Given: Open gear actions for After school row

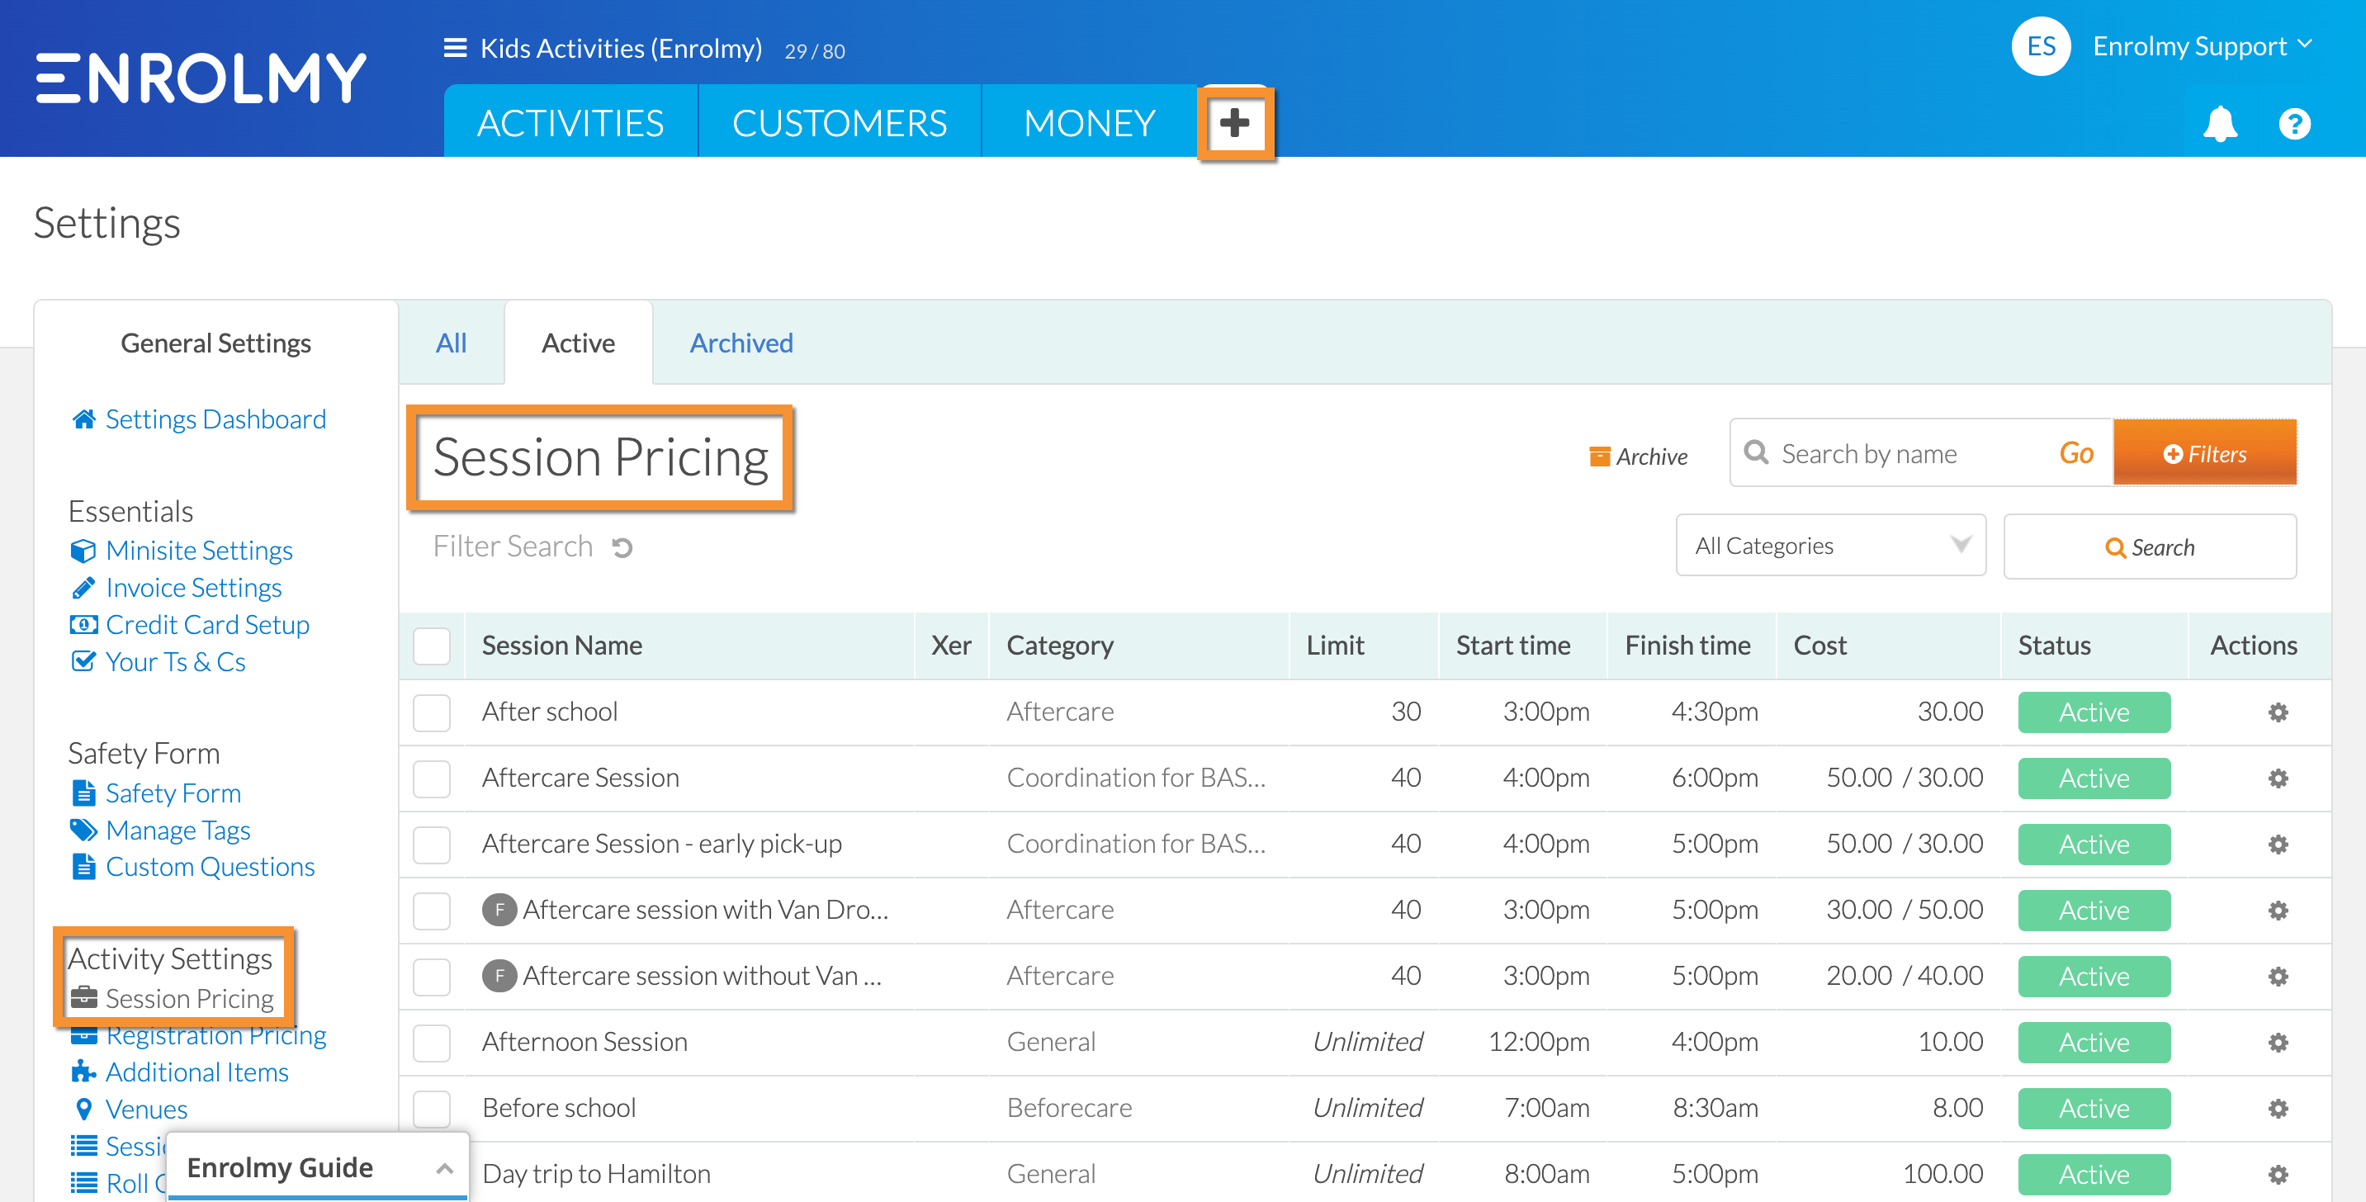Looking at the screenshot, I should click(x=2277, y=712).
